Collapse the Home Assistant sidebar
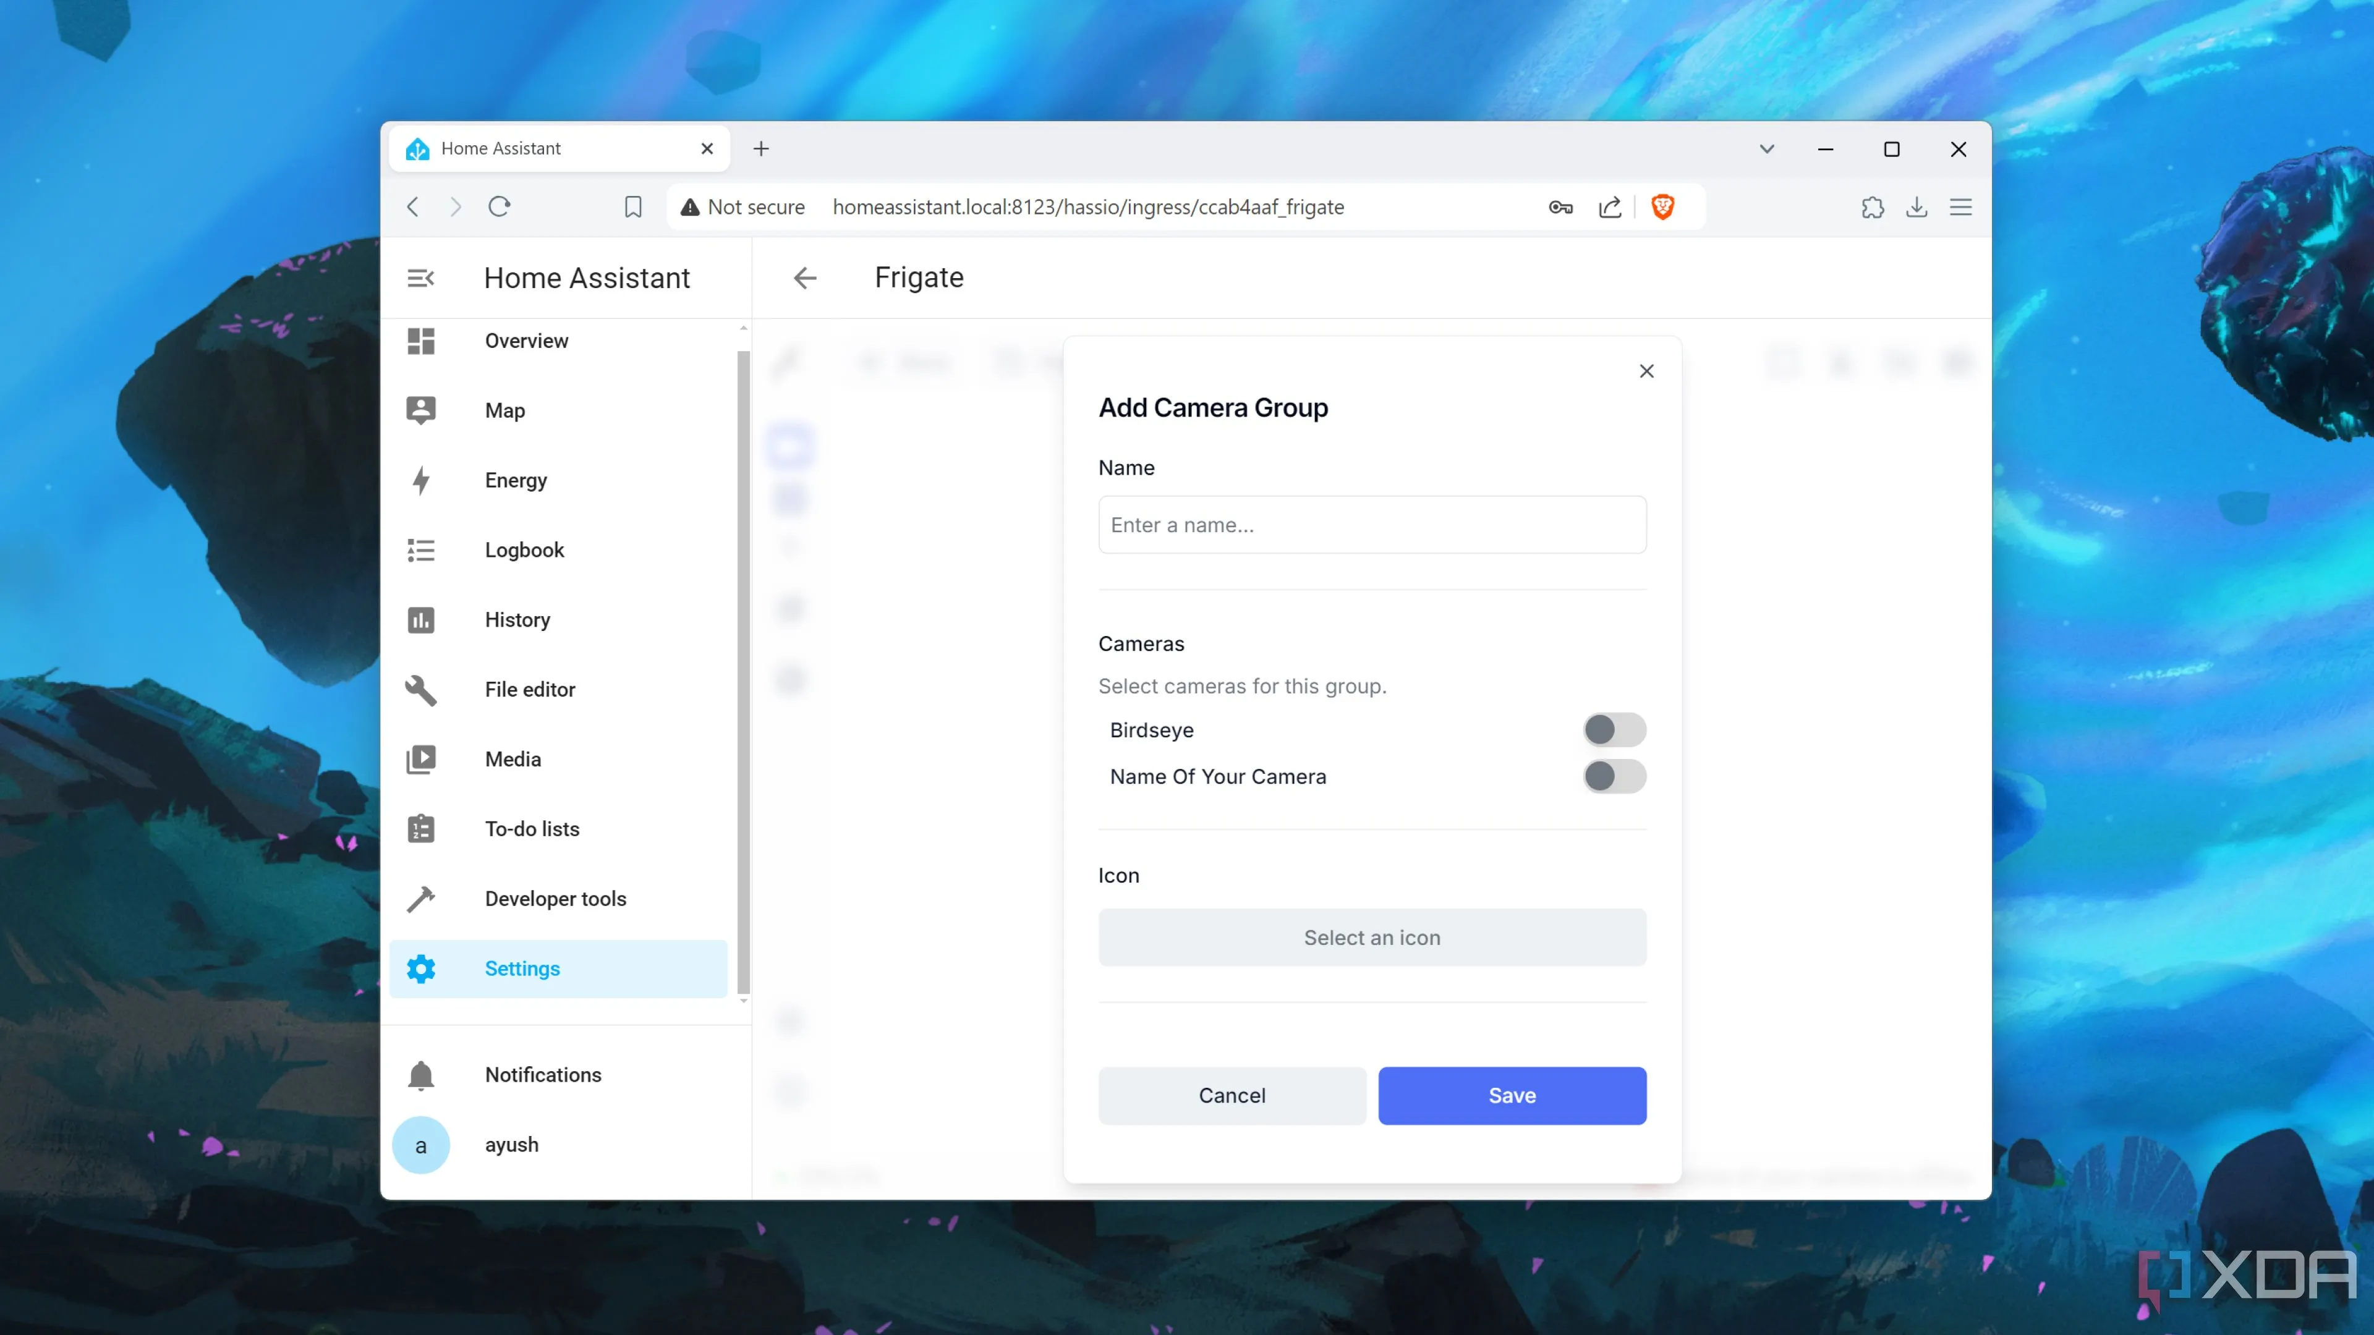The width and height of the screenshot is (2374, 1335). click(421, 278)
